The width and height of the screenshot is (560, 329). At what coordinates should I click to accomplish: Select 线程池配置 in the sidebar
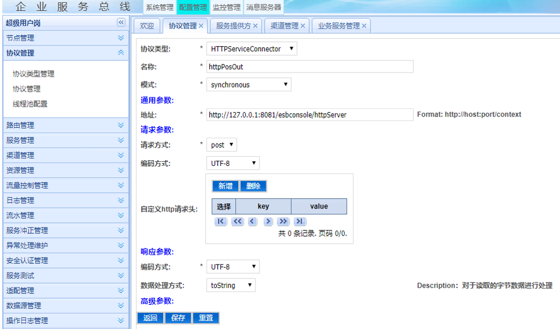click(x=30, y=104)
